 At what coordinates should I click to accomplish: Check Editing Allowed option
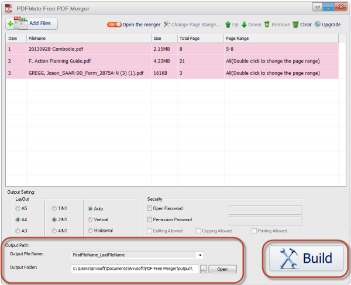(x=149, y=231)
